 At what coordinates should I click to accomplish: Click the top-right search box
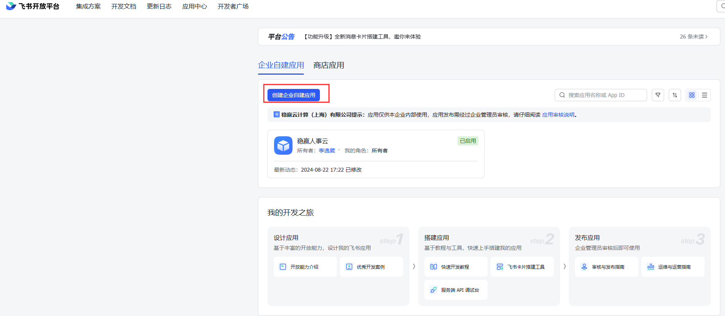pos(721,6)
